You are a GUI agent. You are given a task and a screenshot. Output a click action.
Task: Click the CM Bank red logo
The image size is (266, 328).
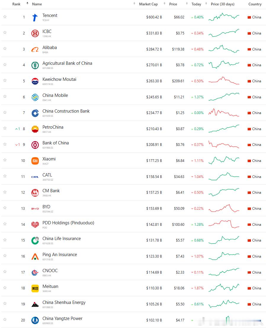(x=35, y=193)
